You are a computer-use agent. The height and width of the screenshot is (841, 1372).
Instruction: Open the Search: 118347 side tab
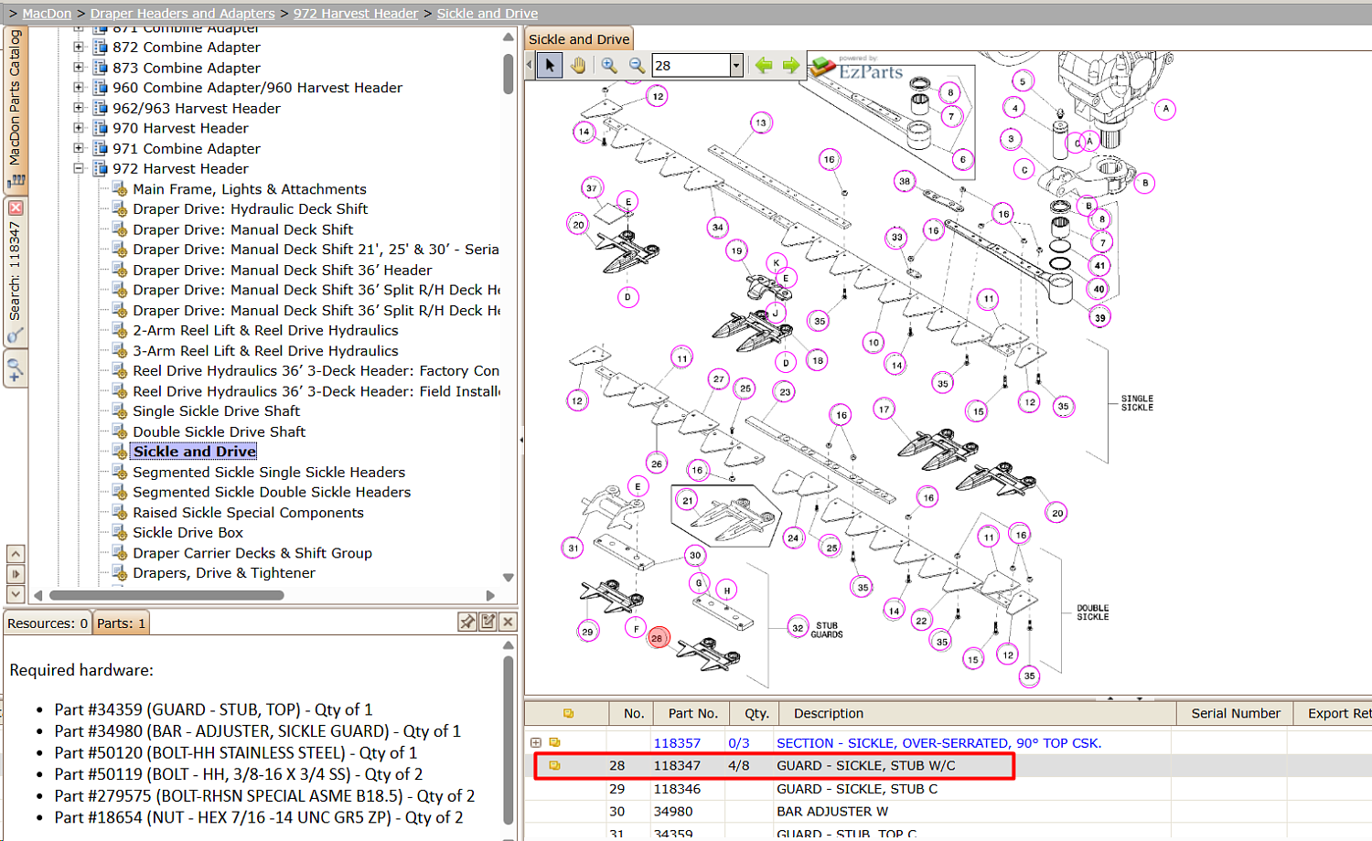click(x=16, y=271)
